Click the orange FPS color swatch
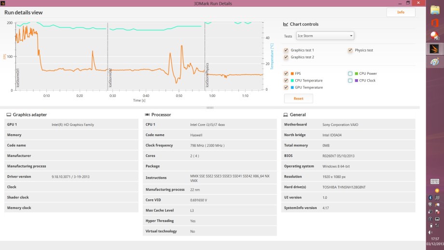444x250 pixels. pos(292,74)
